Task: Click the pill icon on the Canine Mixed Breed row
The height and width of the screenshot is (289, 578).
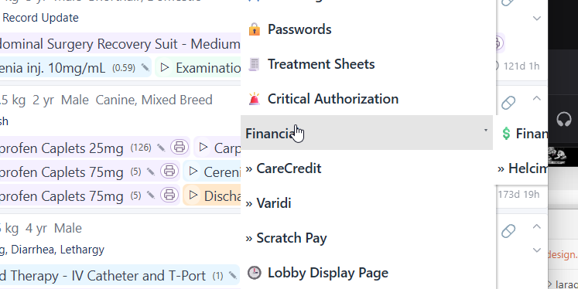Action: click(x=508, y=103)
